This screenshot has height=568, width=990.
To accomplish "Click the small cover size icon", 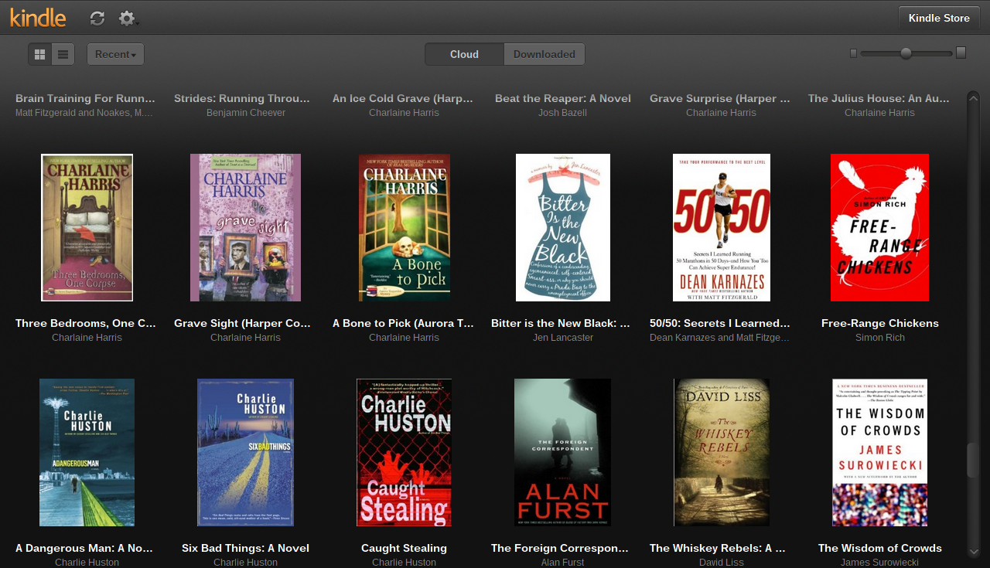I will pos(853,53).
